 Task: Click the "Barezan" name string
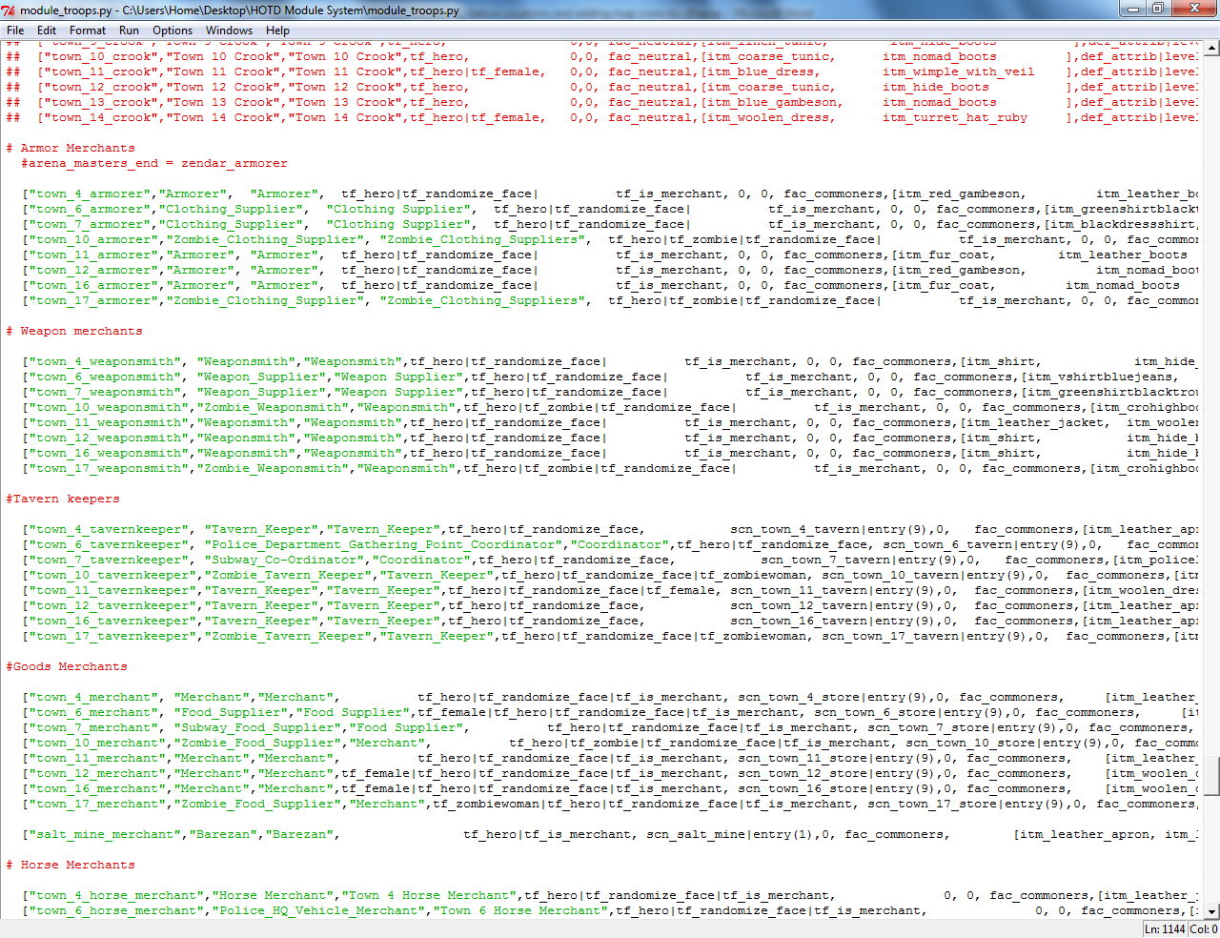[223, 834]
